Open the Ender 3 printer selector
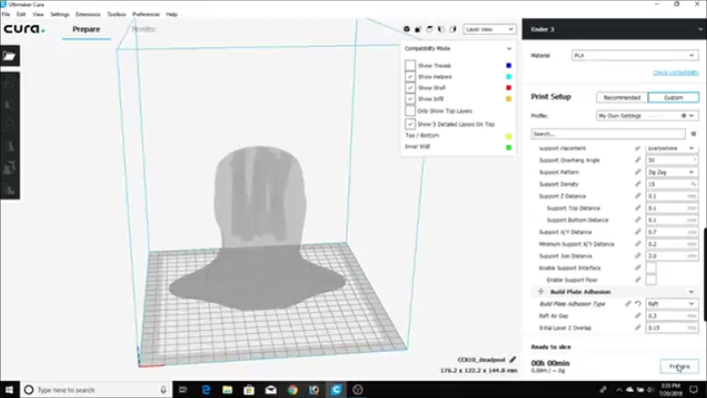This screenshot has width=707, height=398. (x=614, y=29)
